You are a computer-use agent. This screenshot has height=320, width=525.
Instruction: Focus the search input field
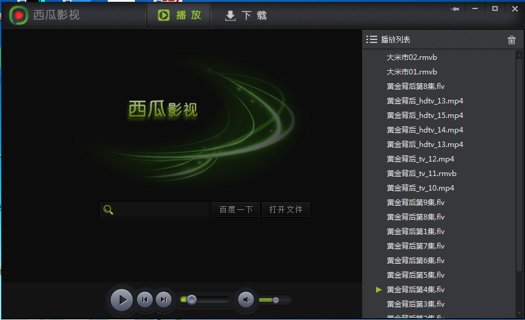tap(154, 210)
